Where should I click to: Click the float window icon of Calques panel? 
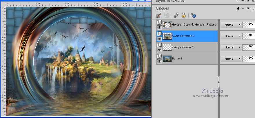(x=238, y=8)
